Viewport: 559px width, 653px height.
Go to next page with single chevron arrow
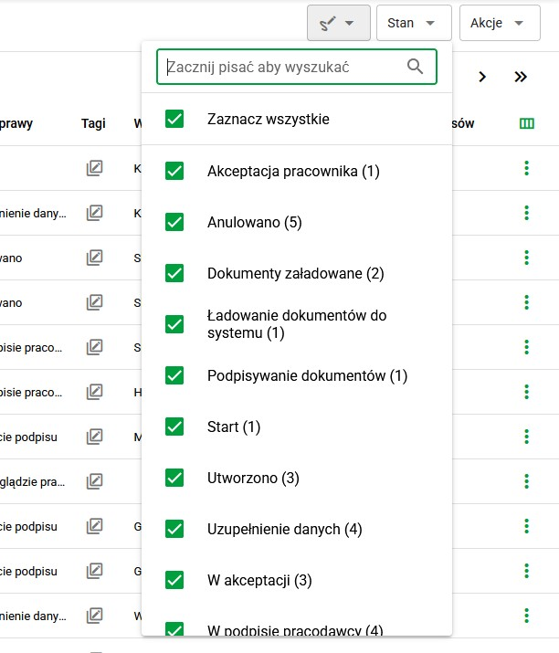click(482, 77)
